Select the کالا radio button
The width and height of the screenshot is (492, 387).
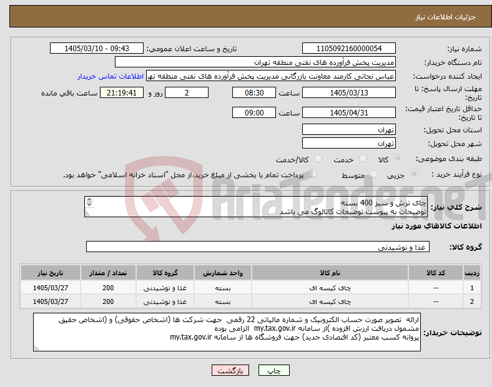[x=398, y=159]
